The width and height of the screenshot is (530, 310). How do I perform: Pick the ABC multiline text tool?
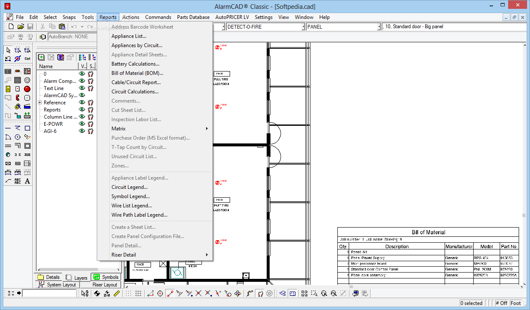pos(18,181)
